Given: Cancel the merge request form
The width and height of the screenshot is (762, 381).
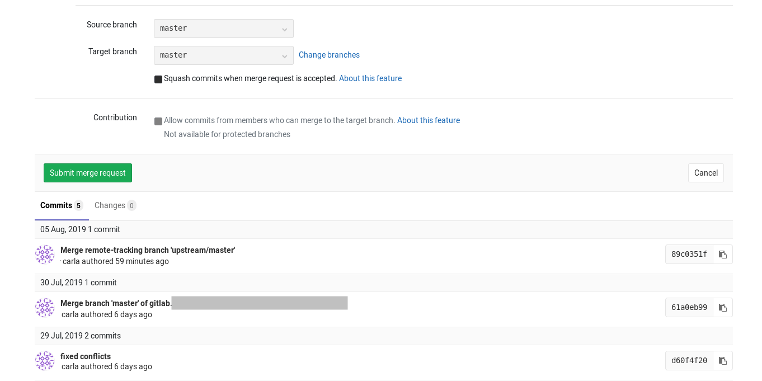Looking at the screenshot, I should pyautogui.click(x=705, y=173).
